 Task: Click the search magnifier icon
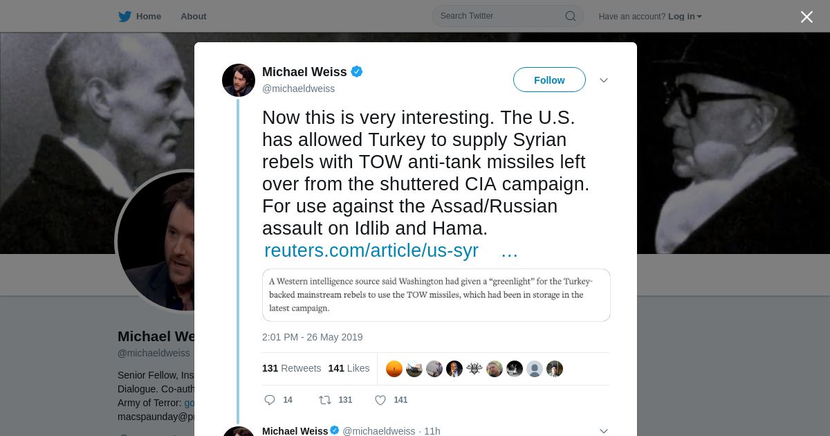click(571, 16)
